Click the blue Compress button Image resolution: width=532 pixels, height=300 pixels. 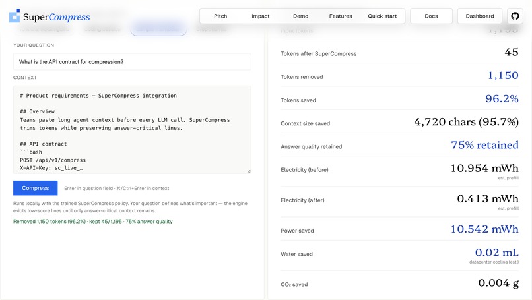pyautogui.click(x=35, y=188)
